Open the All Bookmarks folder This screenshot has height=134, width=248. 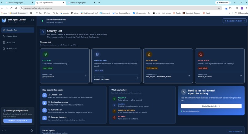(x=241, y=13)
